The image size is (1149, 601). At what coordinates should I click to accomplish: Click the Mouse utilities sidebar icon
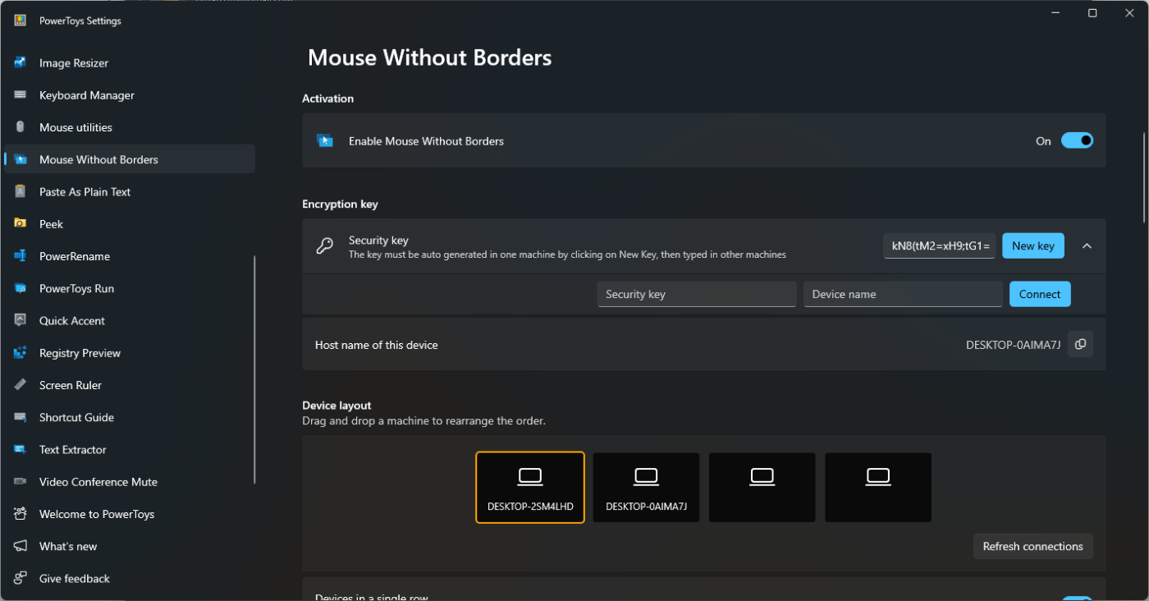pos(21,127)
